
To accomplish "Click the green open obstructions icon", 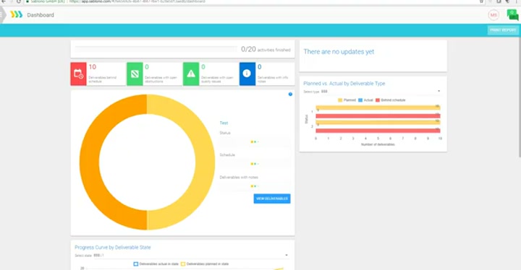I will (x=135, y=74).
